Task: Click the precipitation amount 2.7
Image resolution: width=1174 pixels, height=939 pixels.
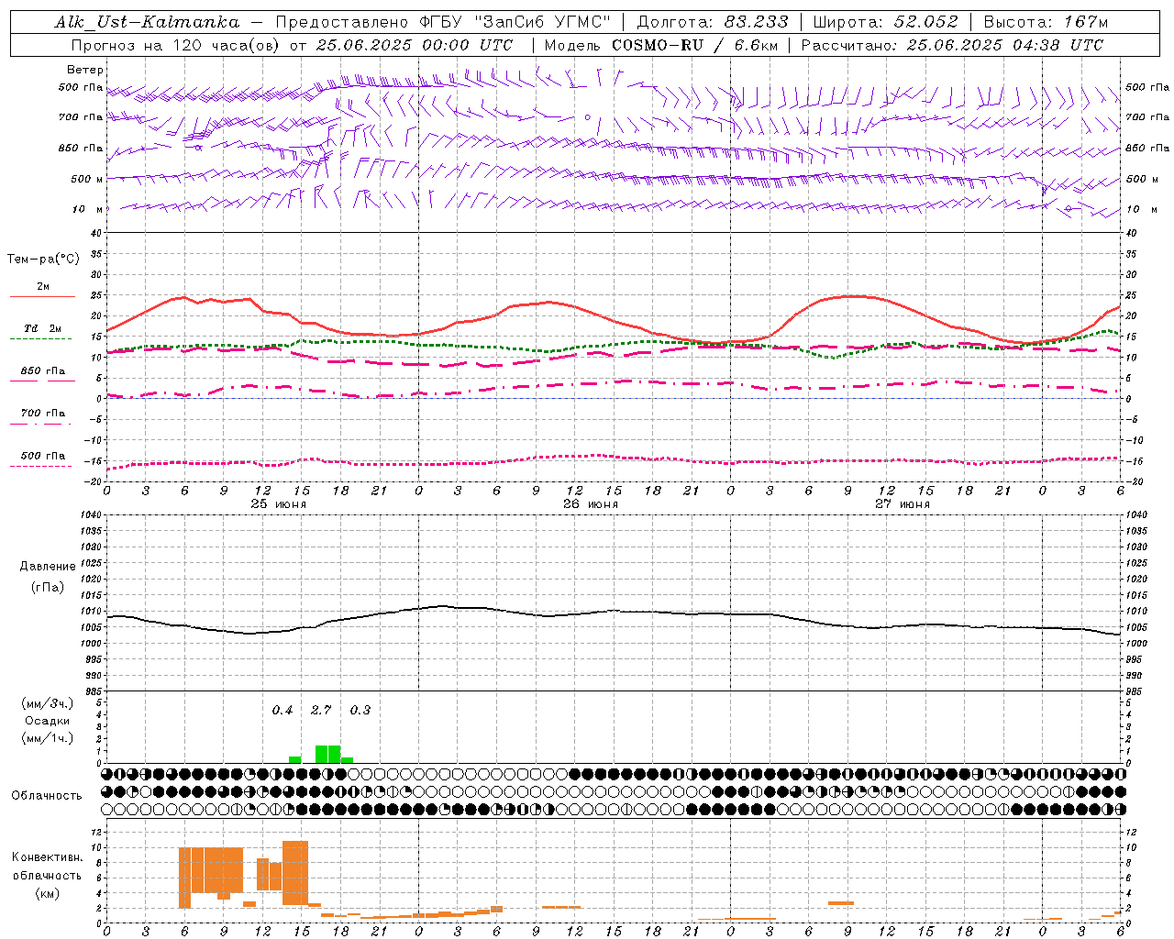Action: click(321, 710)
